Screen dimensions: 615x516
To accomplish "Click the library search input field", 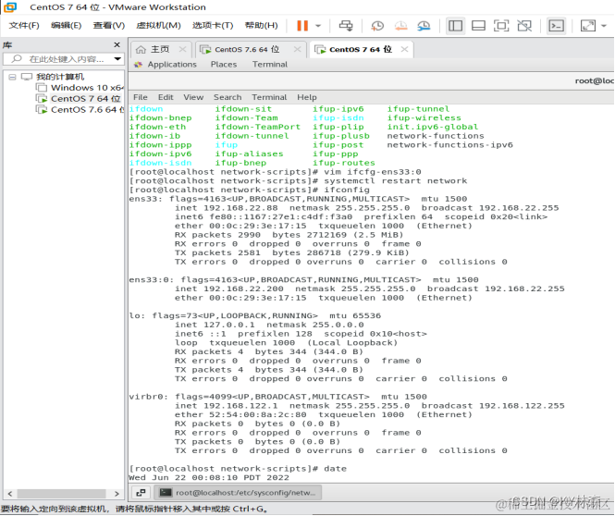I will 66,59.
